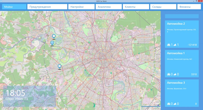Click car icon in Автомойка 3 card
The height and width of the screenshot is (110, 203).
(169, 104)
